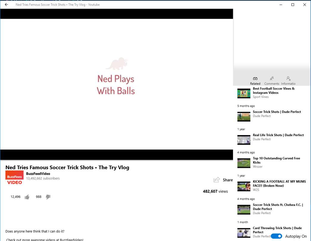Click thumbnail of Card Throwing Trick Shots
The width and height of the screenshot is (311, 241).
tap(244, 233)
